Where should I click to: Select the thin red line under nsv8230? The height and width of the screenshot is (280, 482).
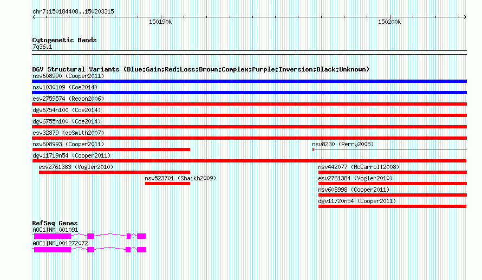(x=389, y=149)
